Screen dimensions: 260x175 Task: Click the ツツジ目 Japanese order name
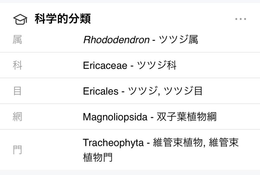pos(184,91)
